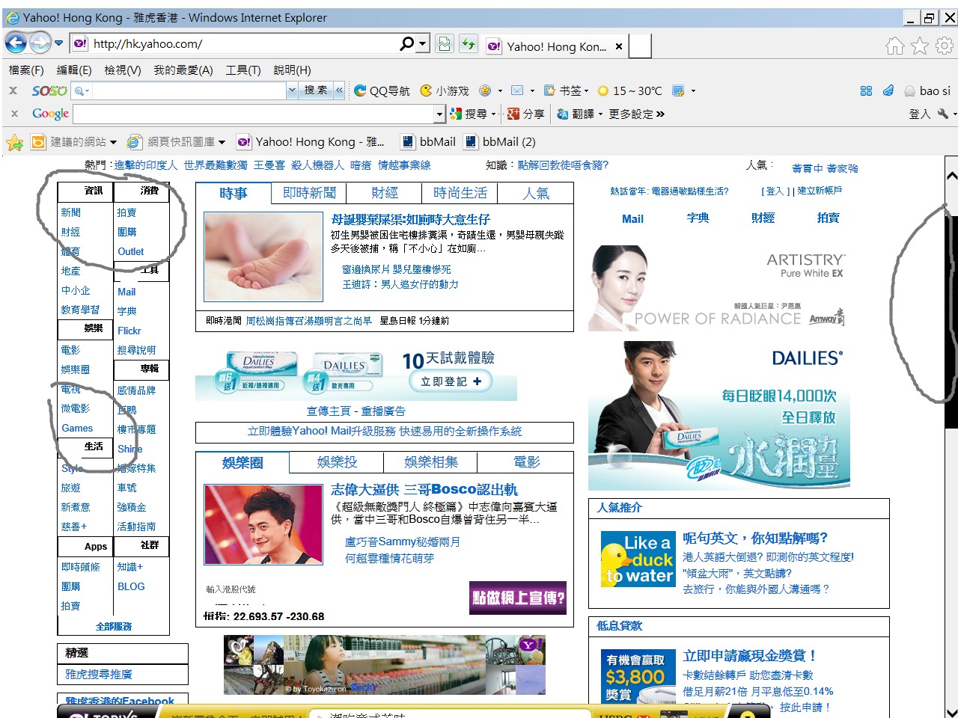Click Google toolbar 登入 sign-in
The height and width of the screenshot is (718, 958).
point(920,114)
